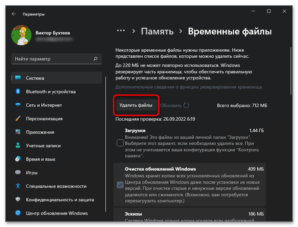Image resolution: width=298 pixels, height=227 pixels.
Task: Click the 1,44 ГБ size value
Action: [x=256, y=130]
